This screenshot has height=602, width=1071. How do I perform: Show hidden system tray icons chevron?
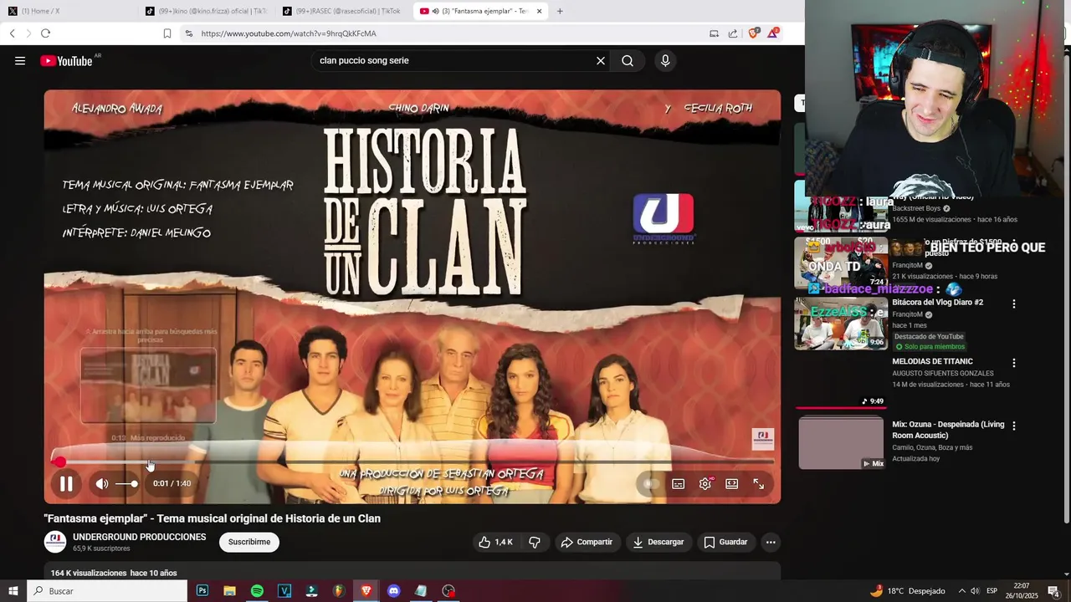point(961,591)
